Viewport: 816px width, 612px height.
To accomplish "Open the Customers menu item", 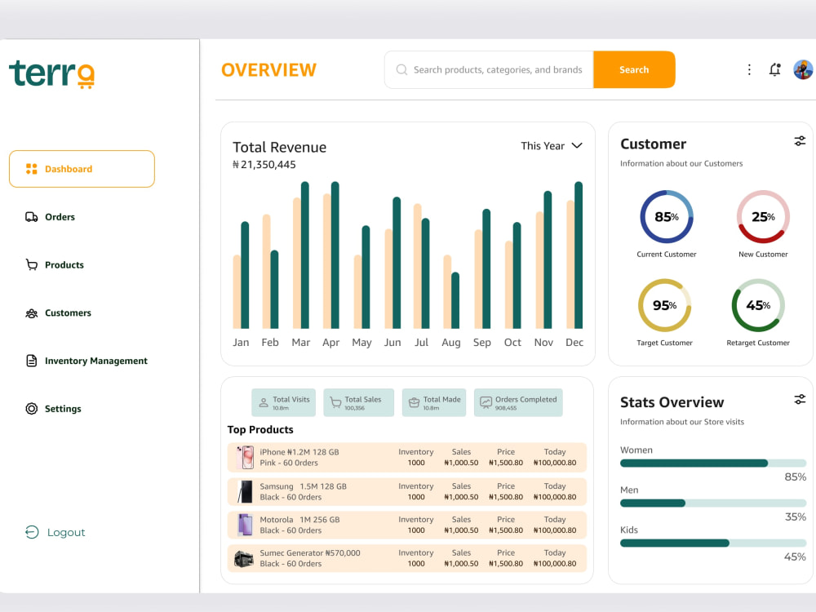I will [58, 313].
